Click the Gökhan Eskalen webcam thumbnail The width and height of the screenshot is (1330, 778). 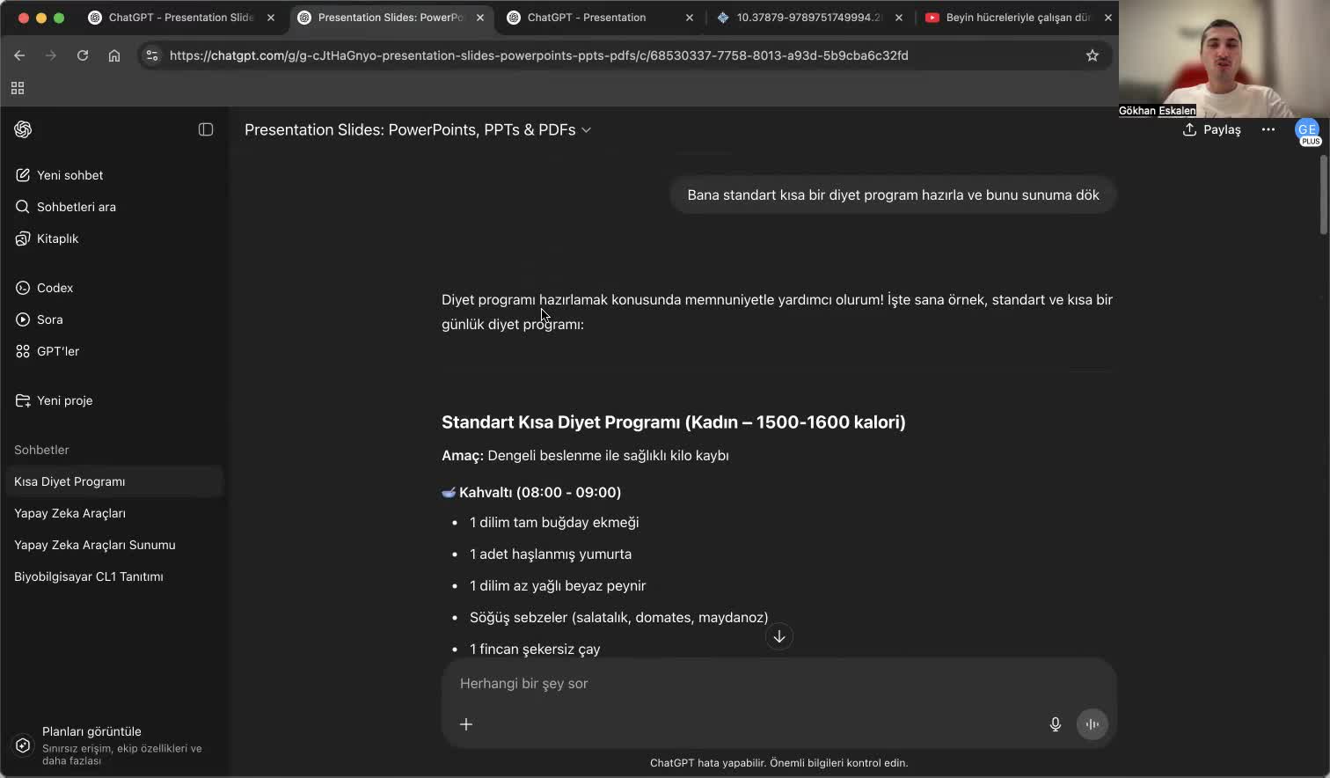1224,59
